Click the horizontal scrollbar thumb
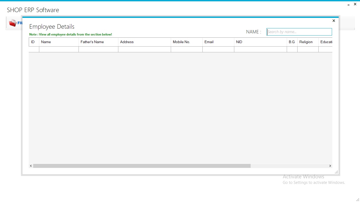 [x=142, y=166]
